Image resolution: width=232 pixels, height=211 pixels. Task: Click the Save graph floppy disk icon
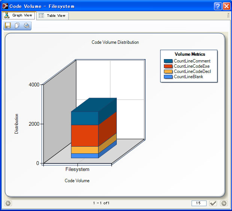8,25
